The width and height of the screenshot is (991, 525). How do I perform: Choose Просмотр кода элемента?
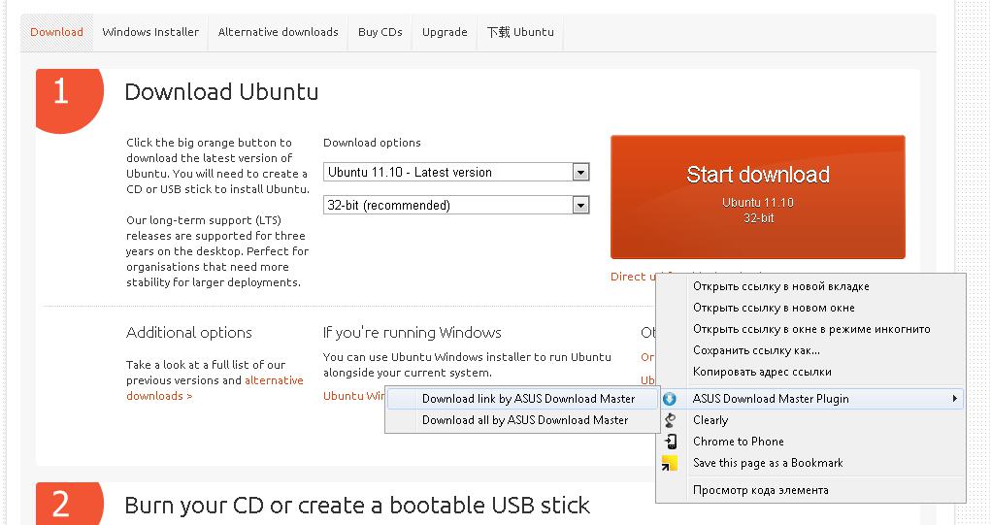click(810, 490)
